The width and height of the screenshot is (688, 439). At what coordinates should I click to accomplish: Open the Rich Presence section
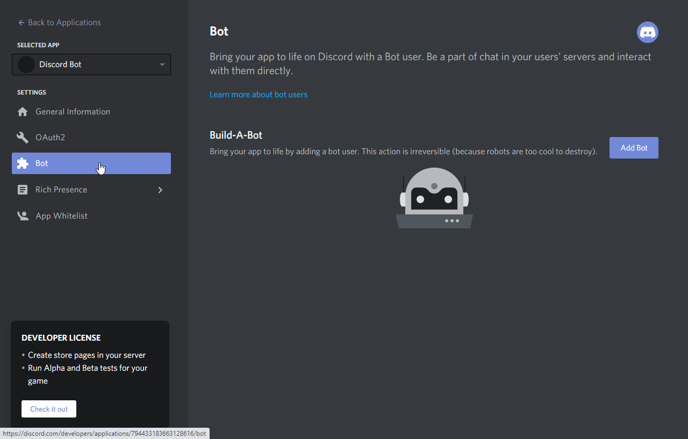pyautogui.click(x=91, y=190)
